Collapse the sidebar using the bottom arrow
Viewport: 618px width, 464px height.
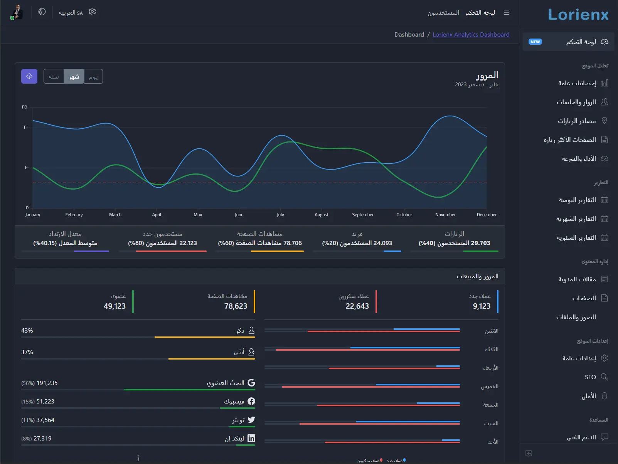coord(529,454)
